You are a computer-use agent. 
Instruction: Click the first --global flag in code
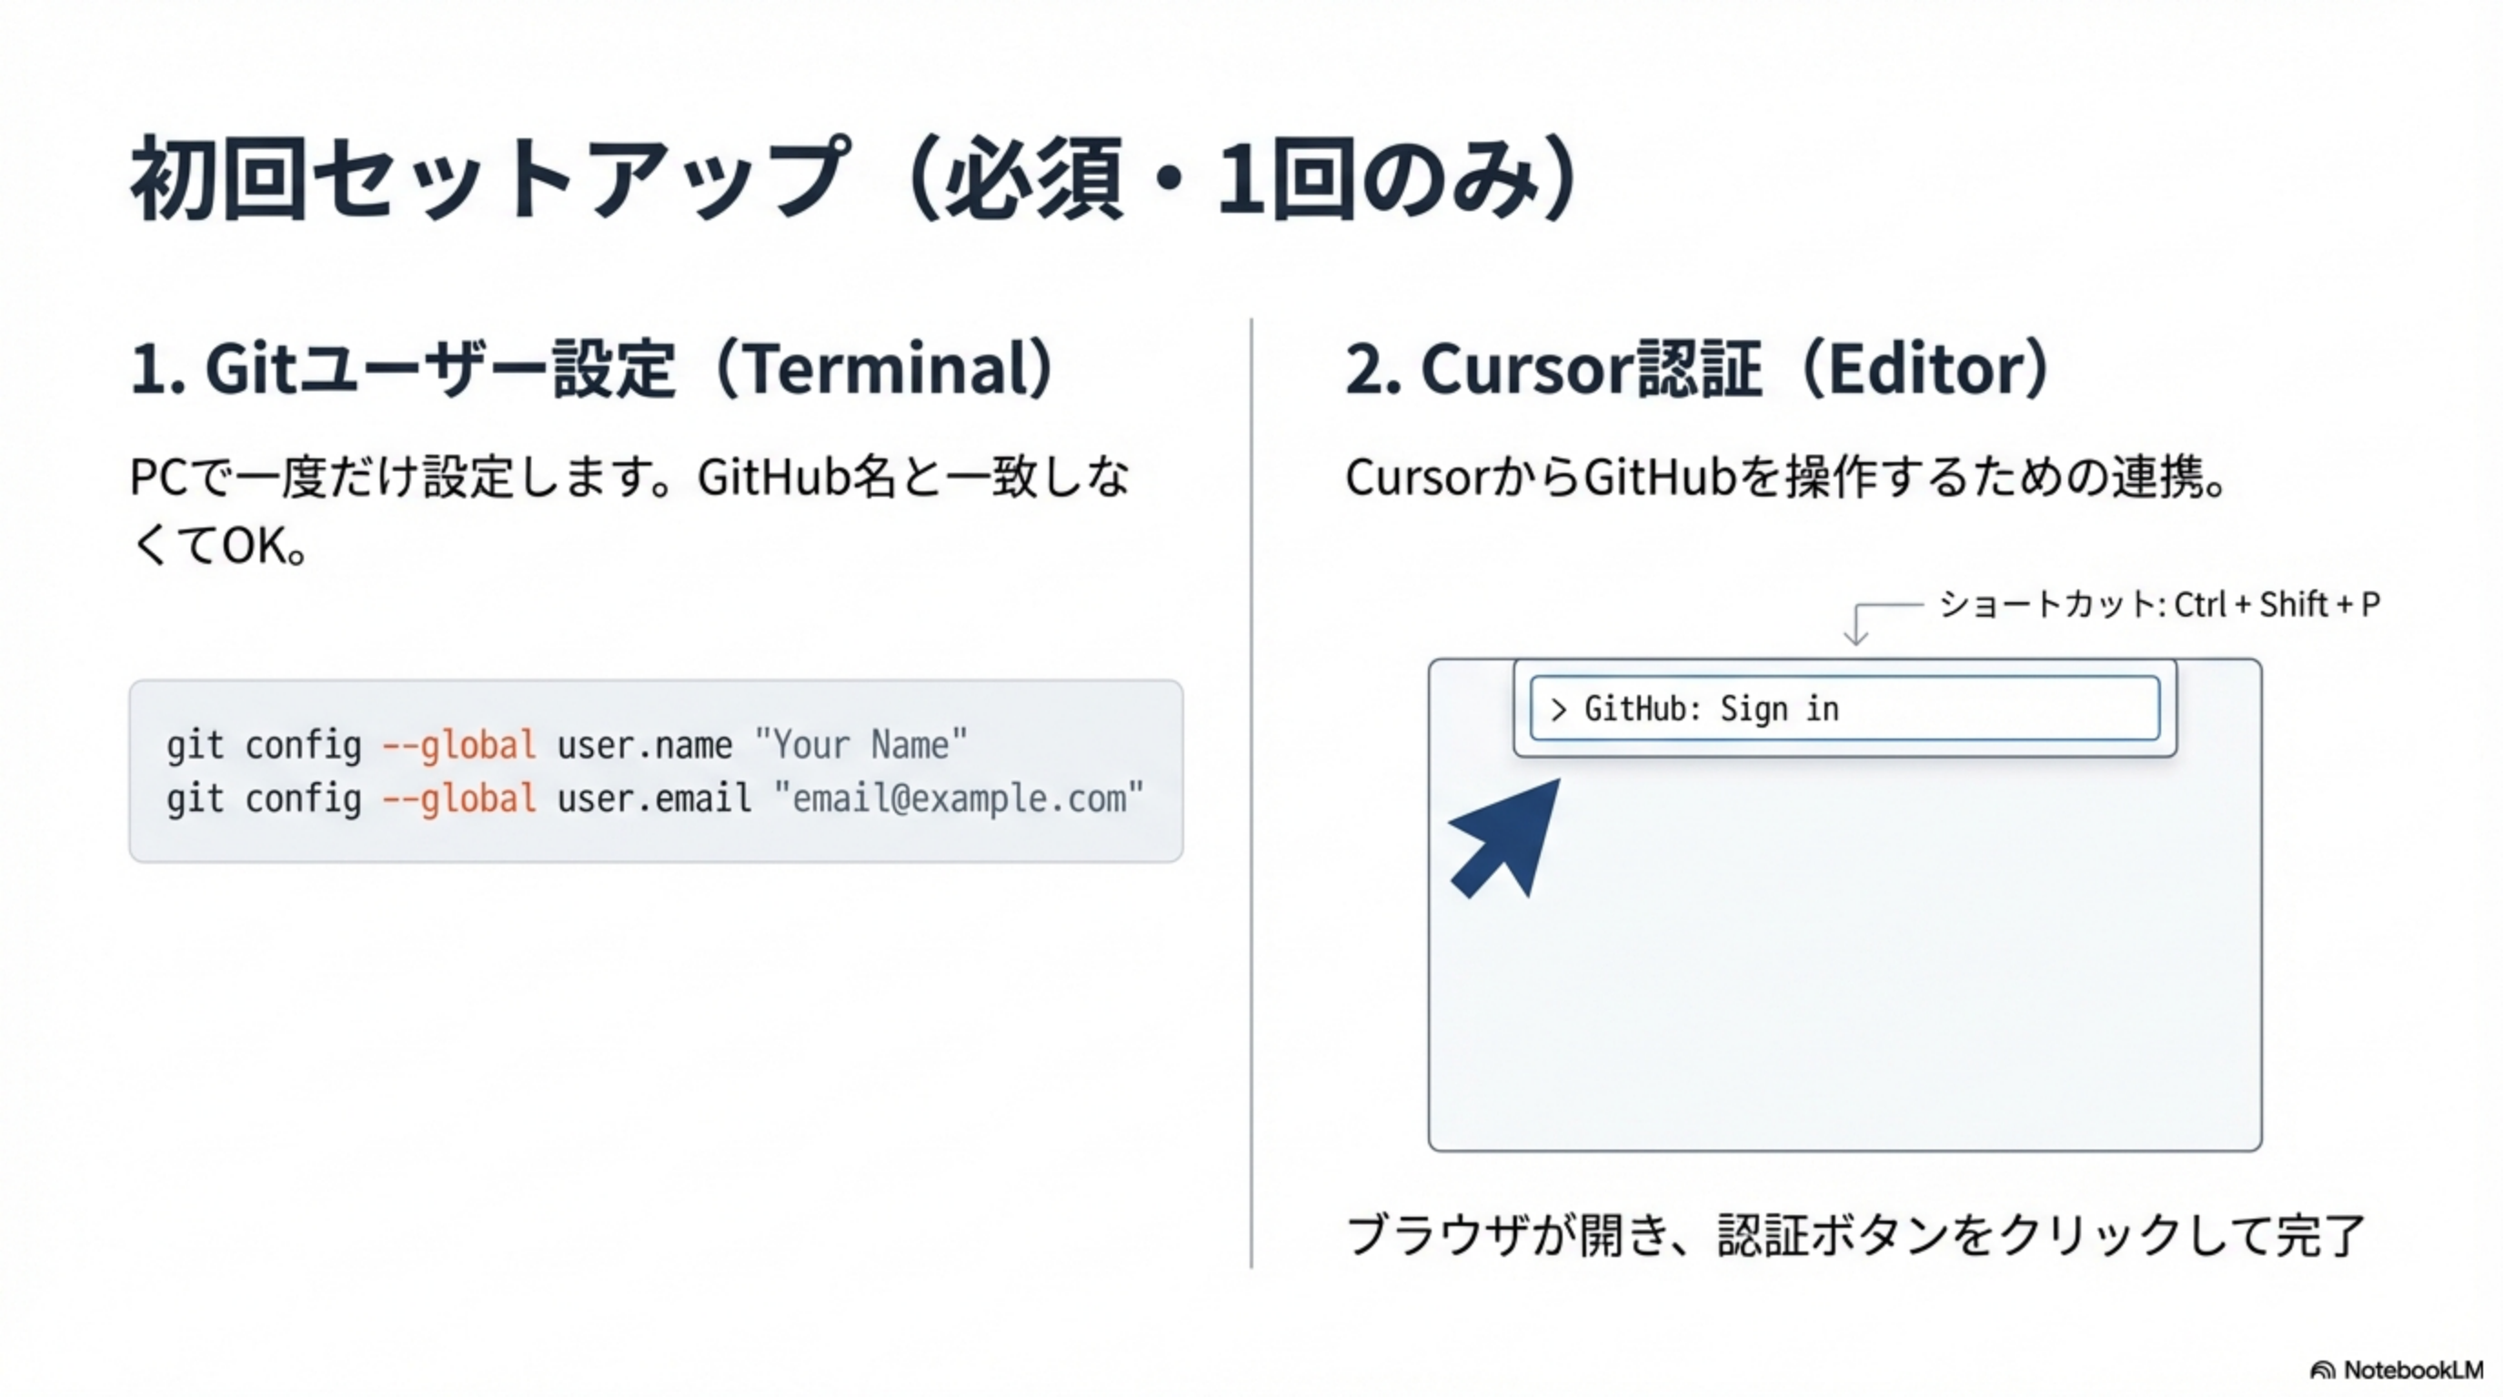pos(458,745)
